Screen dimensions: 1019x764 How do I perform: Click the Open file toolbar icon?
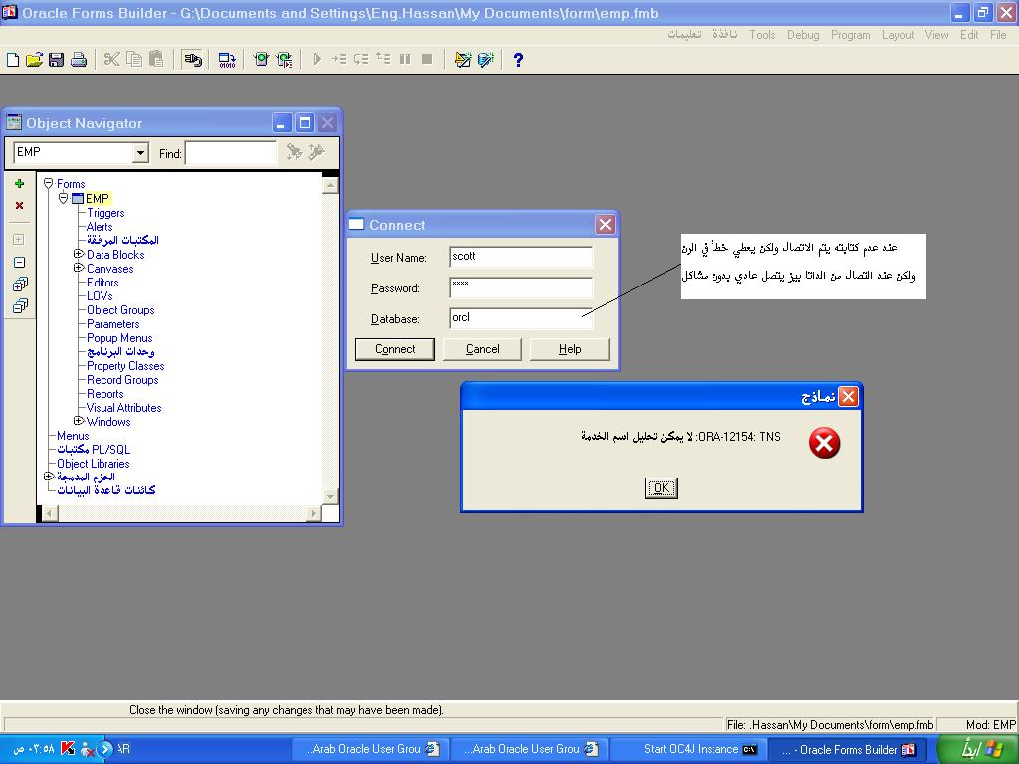(34, 60)
